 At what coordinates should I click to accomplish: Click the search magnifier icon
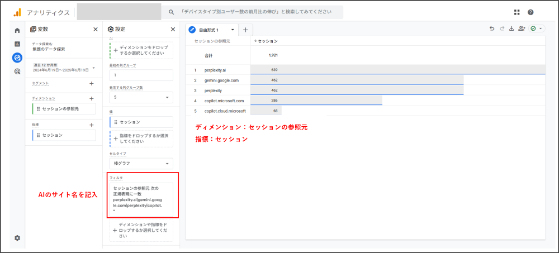pos(172,12)
